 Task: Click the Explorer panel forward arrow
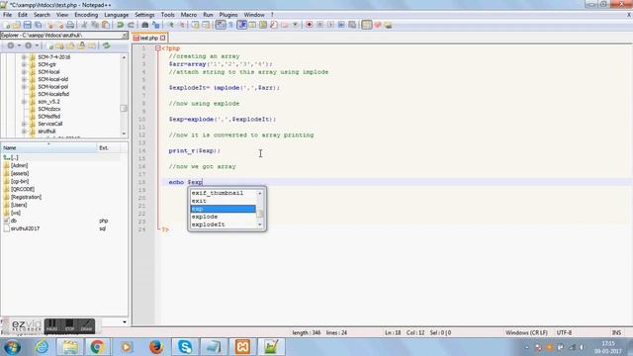(x=28, y=45)
